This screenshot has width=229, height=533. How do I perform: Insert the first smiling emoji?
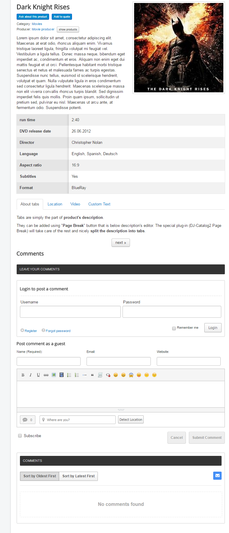[x=116, y=375]
